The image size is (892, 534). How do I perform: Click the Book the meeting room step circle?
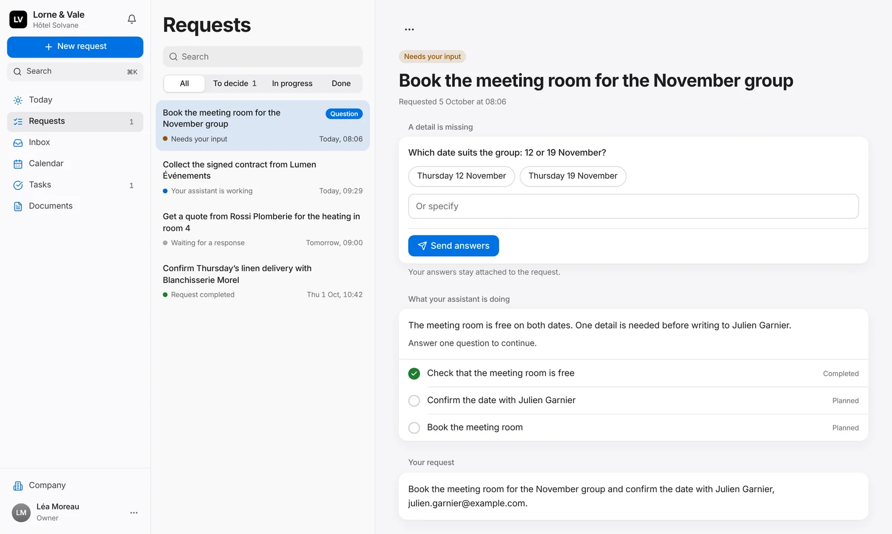(x=414, y=428)
